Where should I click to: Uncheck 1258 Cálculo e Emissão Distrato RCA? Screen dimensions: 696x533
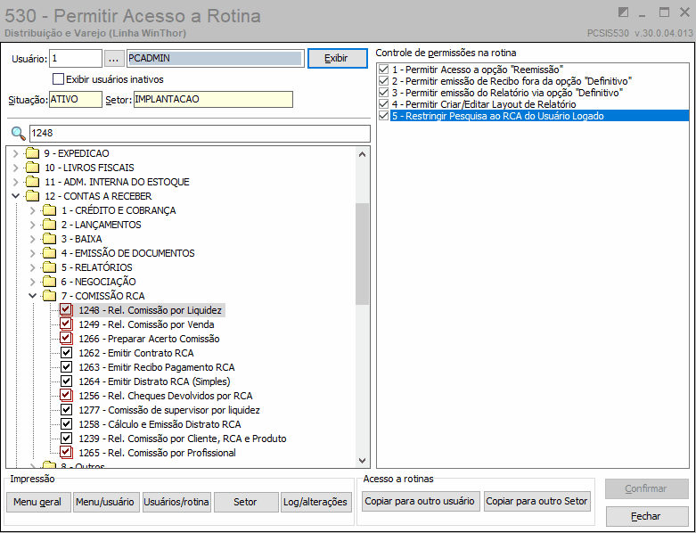pos(66,424)
